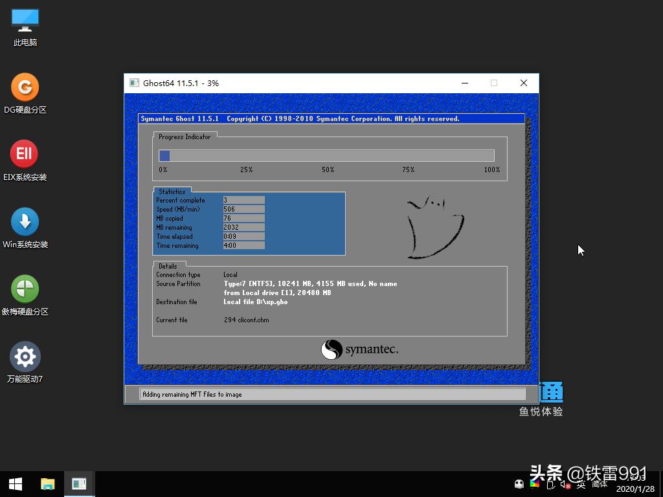Switch input language via 英 indicator
The width and height of the screenshot is (663, 497).
point(581,484)
